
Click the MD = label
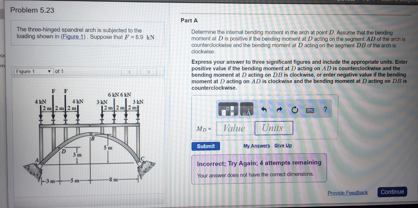204,129
